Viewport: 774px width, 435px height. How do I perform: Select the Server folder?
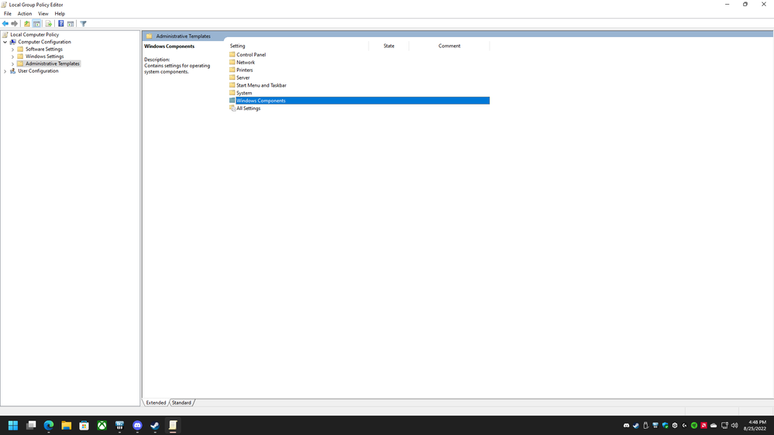(x=243, y=78)
